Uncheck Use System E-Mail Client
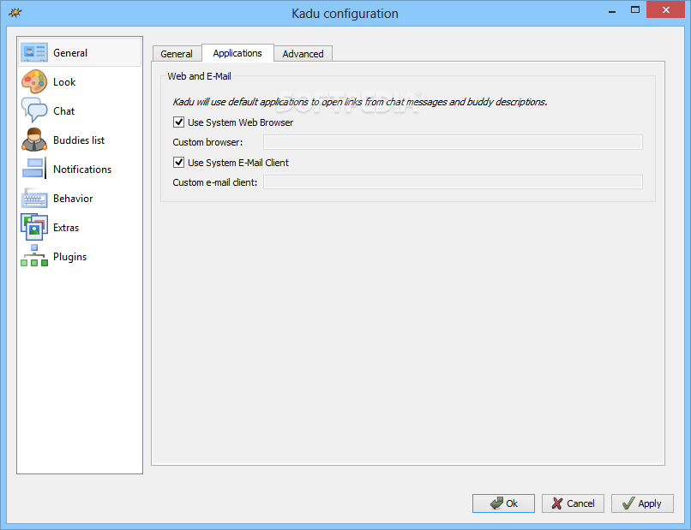The height and width of the screenshot is (530, 691). coord(178,163)
